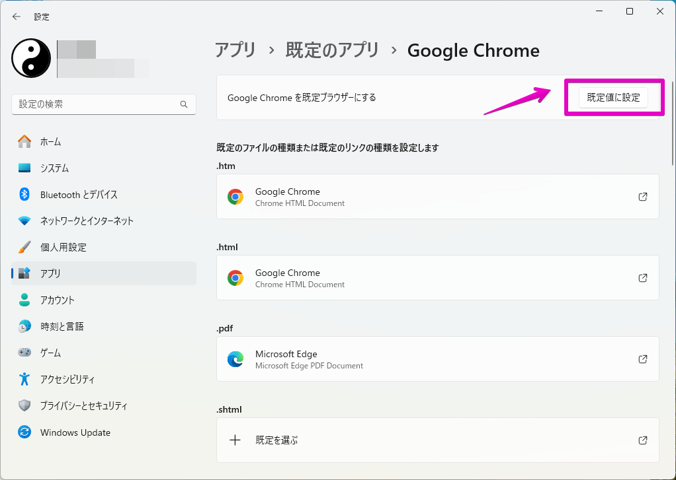The height and width of the screenshot is (480, 676).
Task: Click the 既定を選ぶ label for .shtml
Action: [276, 440]
